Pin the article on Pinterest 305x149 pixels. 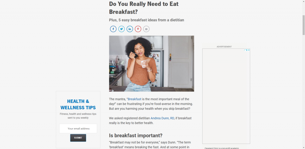point(138,29)
